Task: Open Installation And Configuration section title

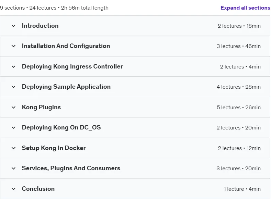Action: click(x=66, y=46)
